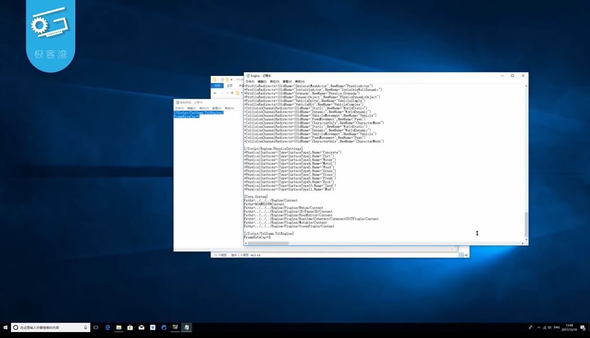Open Microsoft Store from the taskbar
This screenshot has height=338, width=590.
(130, 327)
